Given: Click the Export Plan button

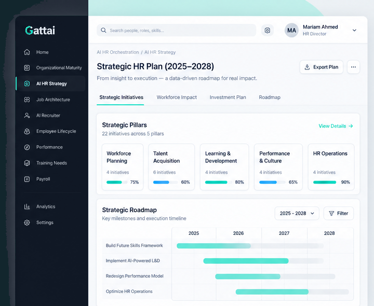Looking at the screenshot, I should (322, 67).
